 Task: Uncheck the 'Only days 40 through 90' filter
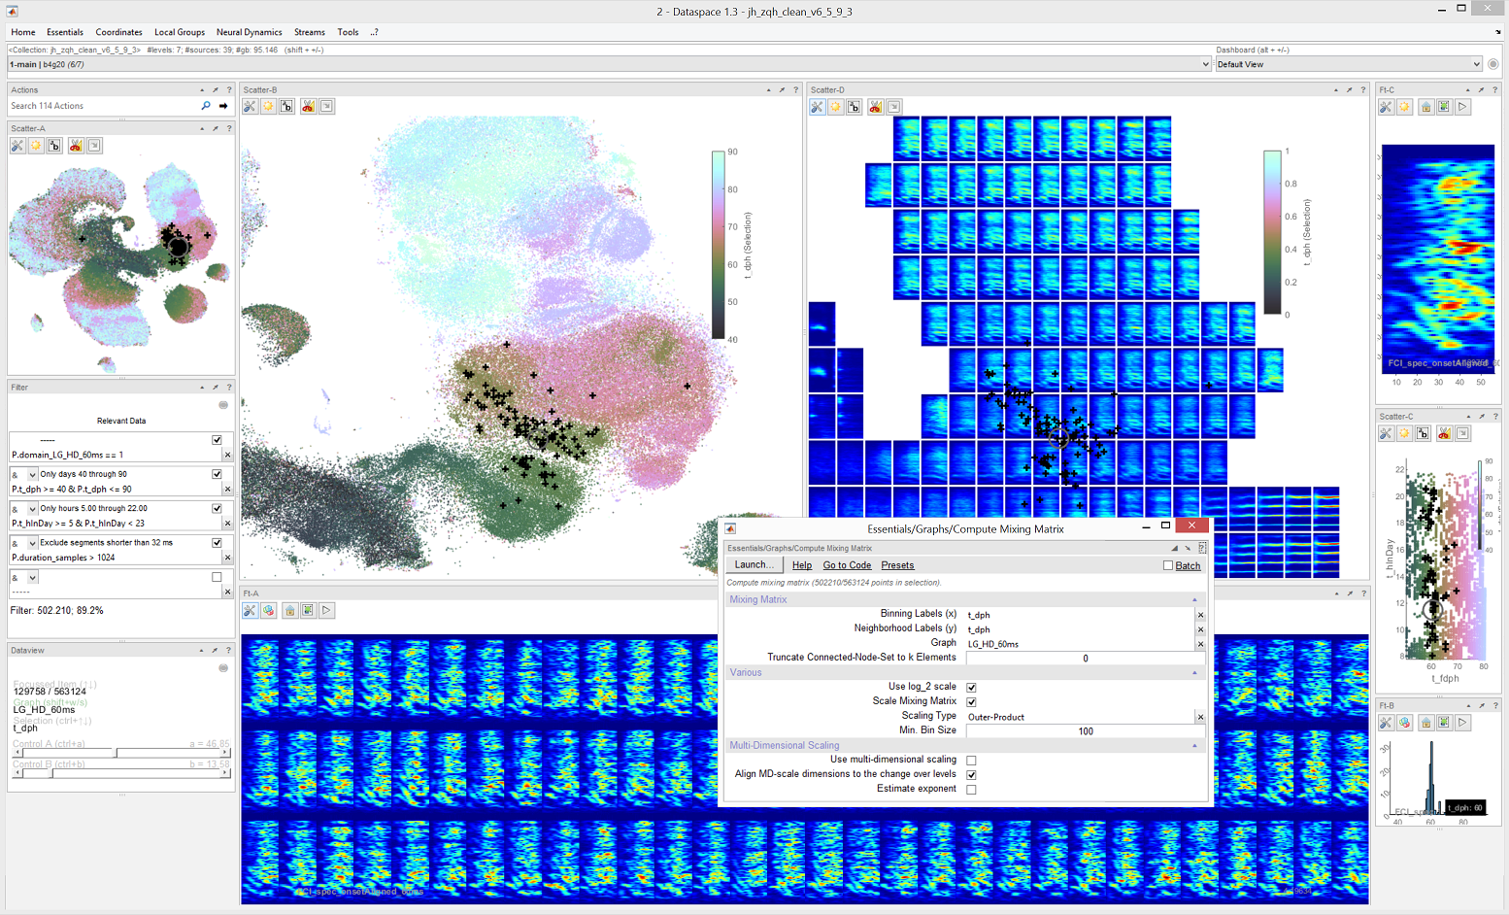click(217, 474)
